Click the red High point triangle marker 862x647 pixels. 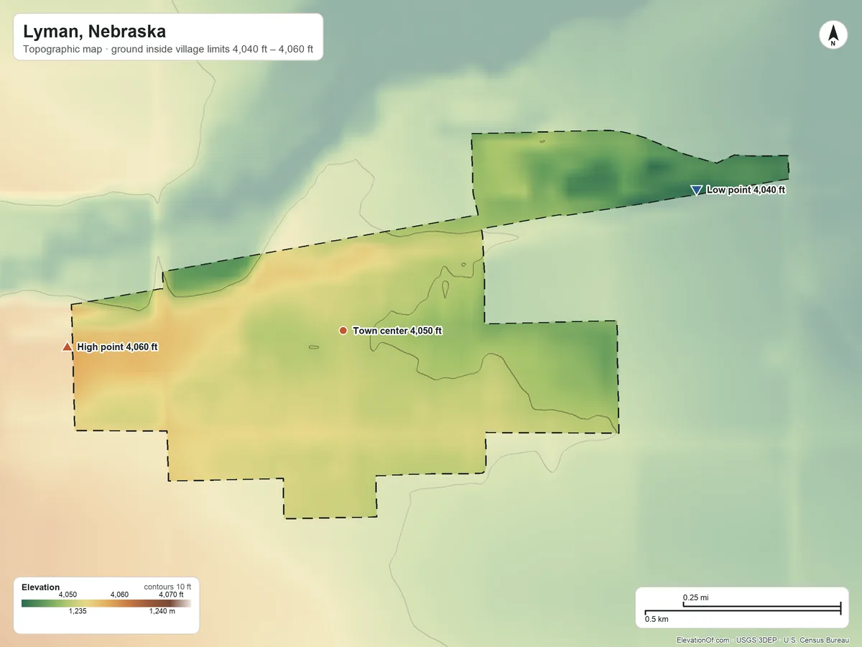coord(68,347)
